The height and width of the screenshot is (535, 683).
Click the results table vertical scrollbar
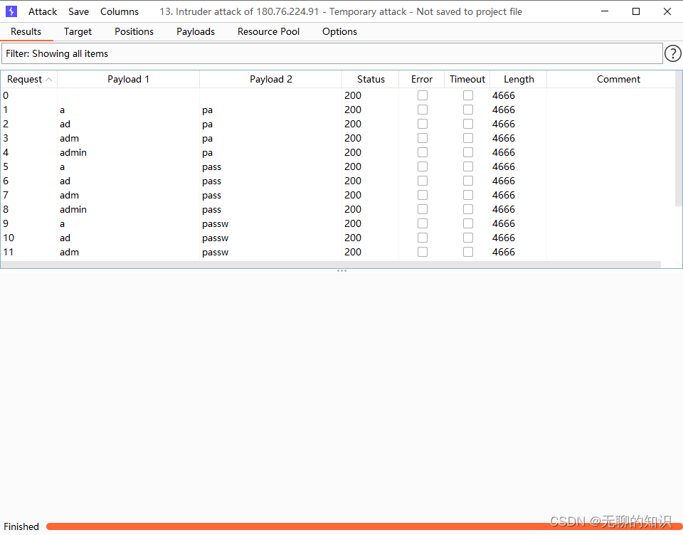click(x=679, y=139)
